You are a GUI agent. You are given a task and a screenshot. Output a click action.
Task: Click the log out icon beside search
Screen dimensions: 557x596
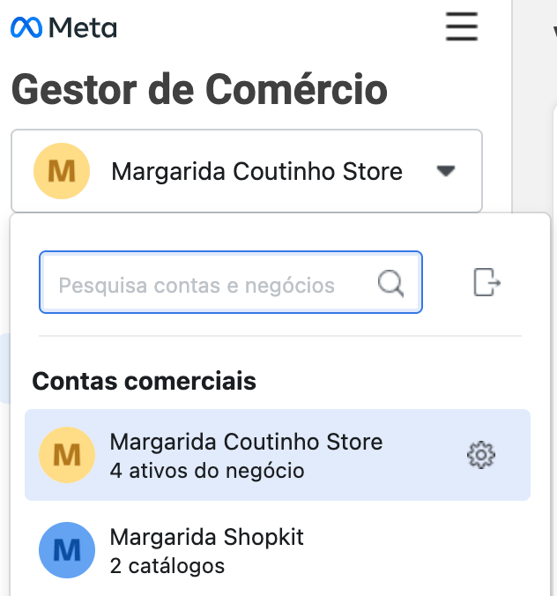click(x=486, y=283)
